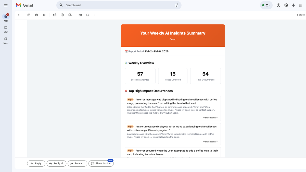306x172 pixels.
Task: Open the active status dropdown
Action: pos(266,5)
